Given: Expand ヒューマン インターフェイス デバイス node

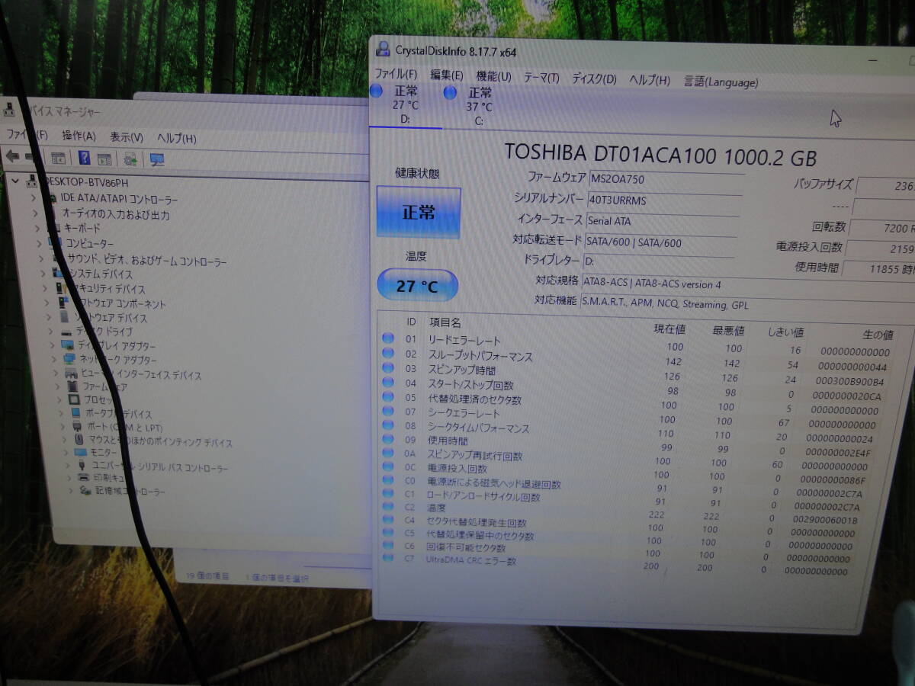Looking at the screenshot, I should point(56,373).
